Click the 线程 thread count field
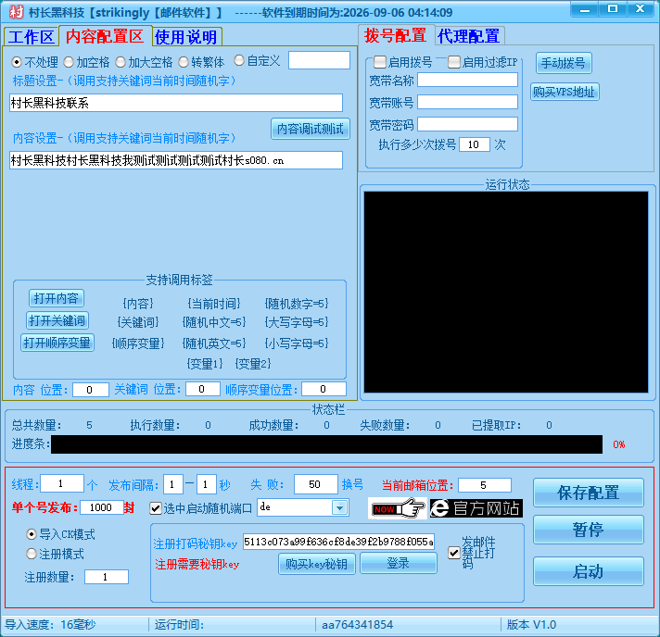 point(62,483)
